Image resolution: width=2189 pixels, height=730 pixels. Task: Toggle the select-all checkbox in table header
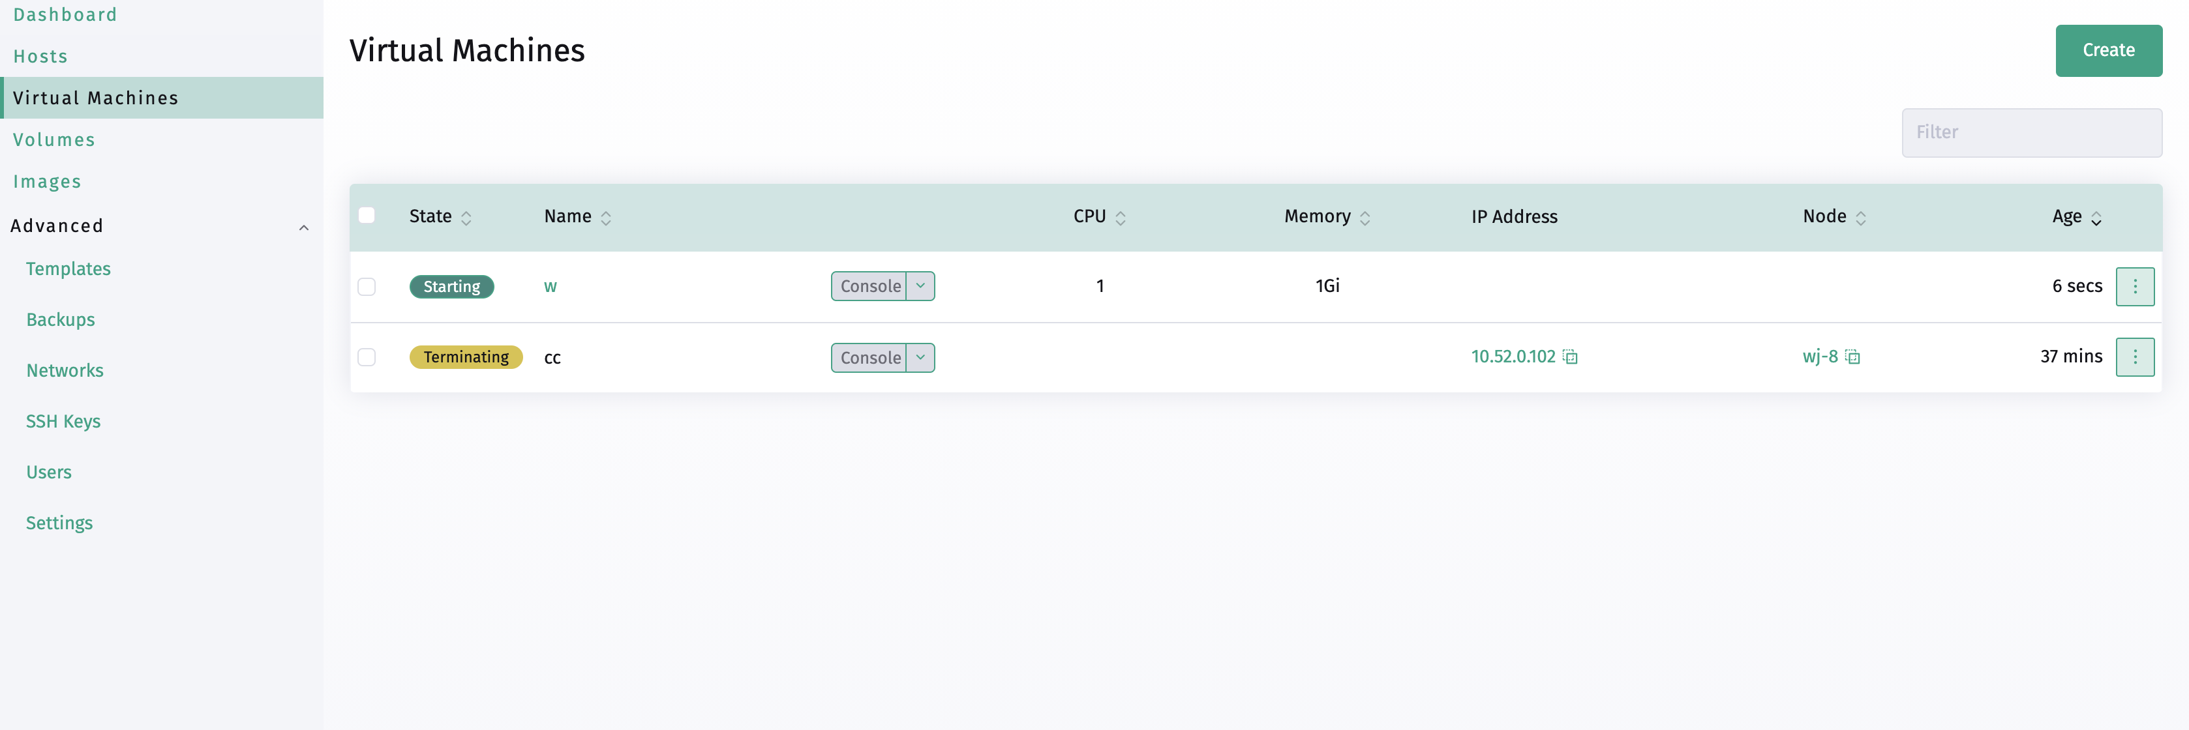[367, 214]
